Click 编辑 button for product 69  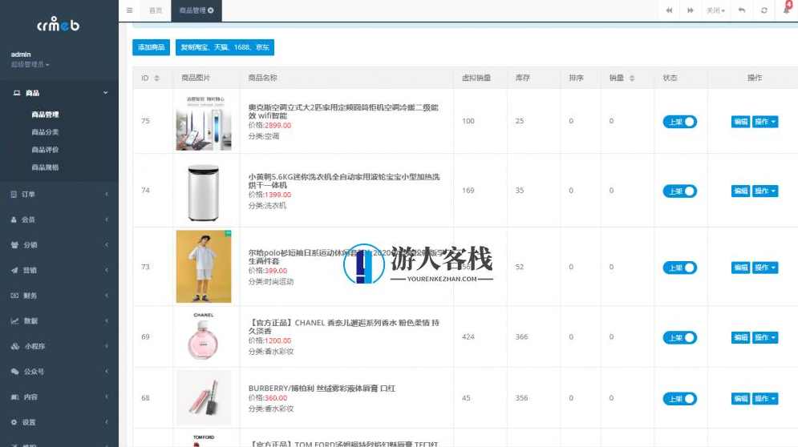click(740, 338)
